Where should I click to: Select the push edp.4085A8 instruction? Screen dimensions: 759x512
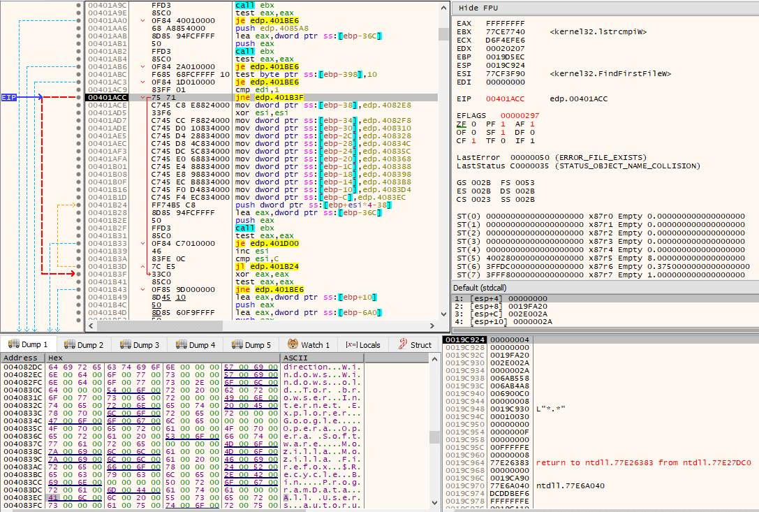coord(272,29)
